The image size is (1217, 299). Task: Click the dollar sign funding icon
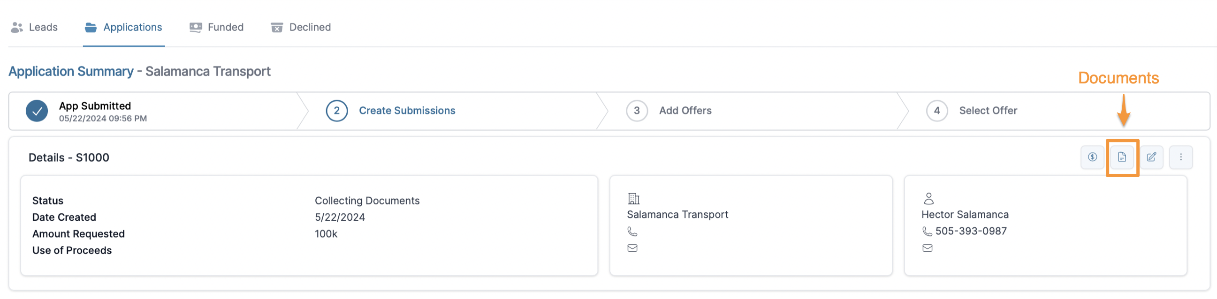pos(1092,157)
